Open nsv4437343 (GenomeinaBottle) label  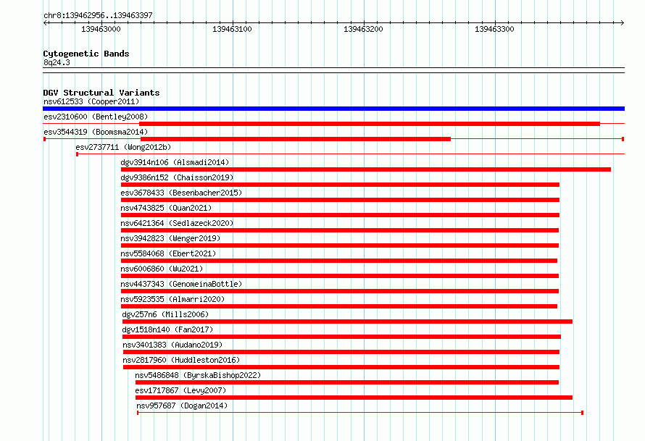pyautogui.click(x=181, y=284)
